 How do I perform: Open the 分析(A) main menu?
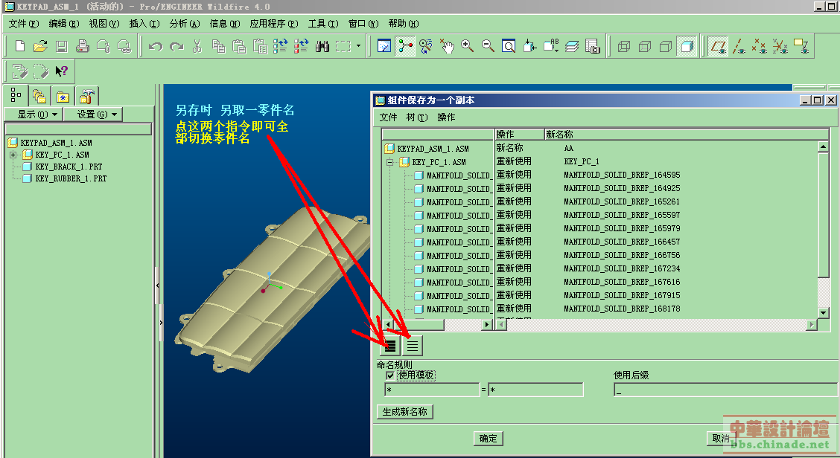click(x=185, y=24)
